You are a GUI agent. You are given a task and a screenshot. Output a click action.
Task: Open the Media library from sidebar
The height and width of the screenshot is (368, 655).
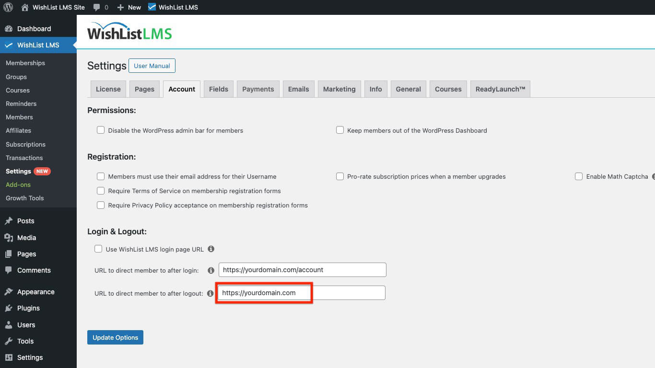27,237
